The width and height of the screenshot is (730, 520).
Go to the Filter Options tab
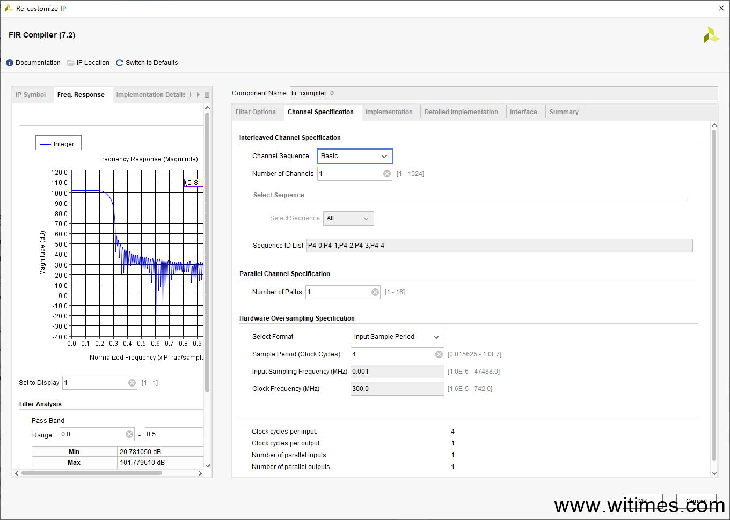point(255,112)
